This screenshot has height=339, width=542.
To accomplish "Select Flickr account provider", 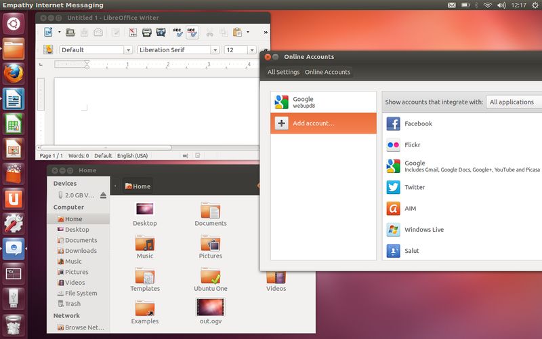I will click(x=462, y=145).
